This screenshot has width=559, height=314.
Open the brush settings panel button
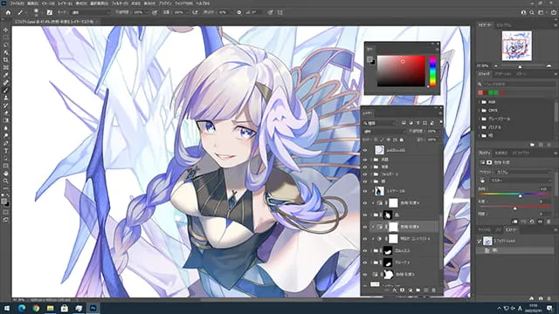(x=50, y=12)
